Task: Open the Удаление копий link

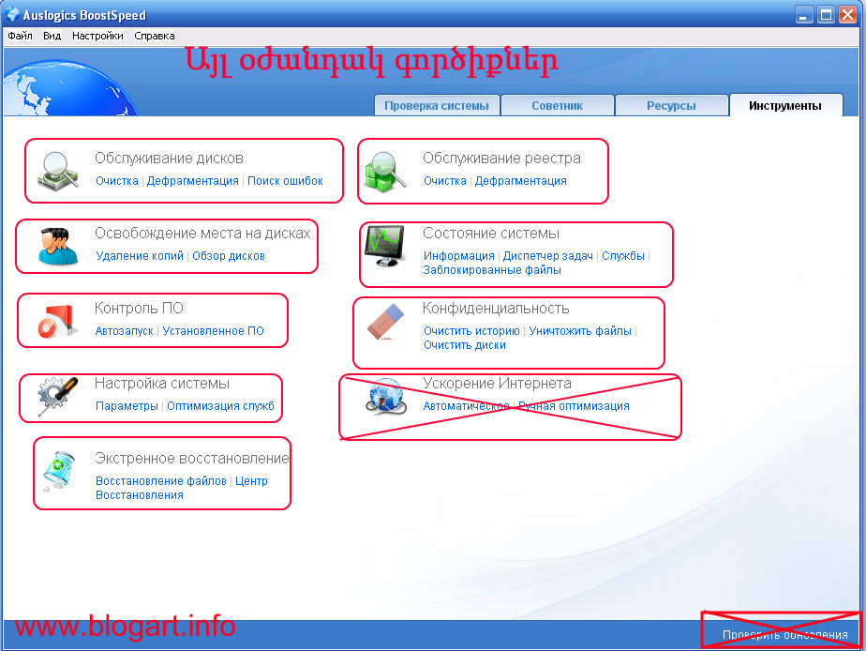Action: [140, 256]
